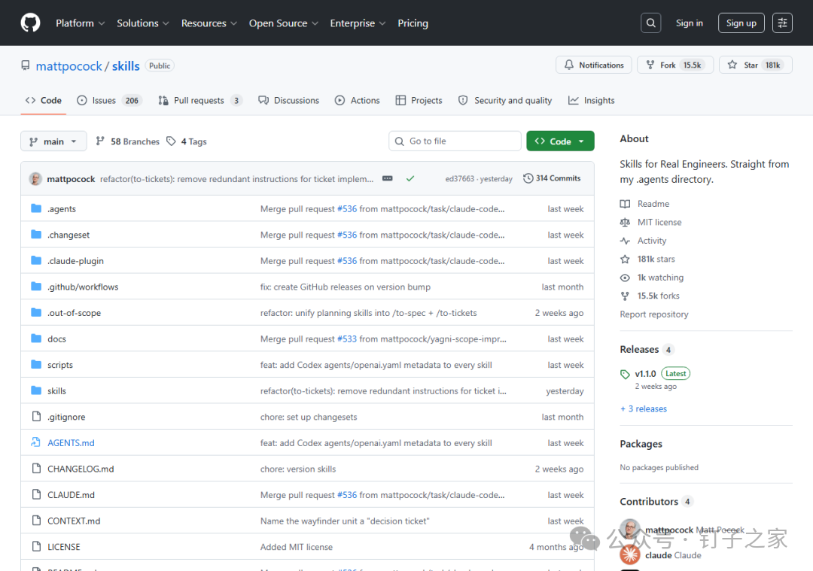Switch to the Code tab

pyautogui.click(x=44, y=101)
